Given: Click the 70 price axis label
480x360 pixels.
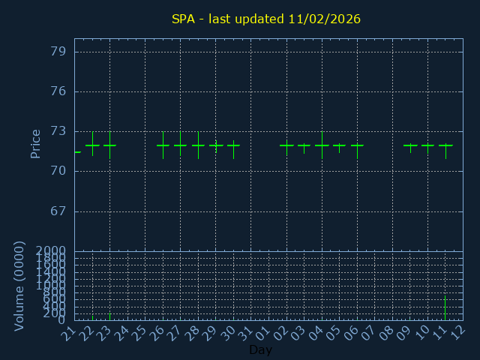Looking at the screenshot, I should point(58,171).
